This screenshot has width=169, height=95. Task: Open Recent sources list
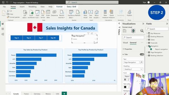pos(62,14)
